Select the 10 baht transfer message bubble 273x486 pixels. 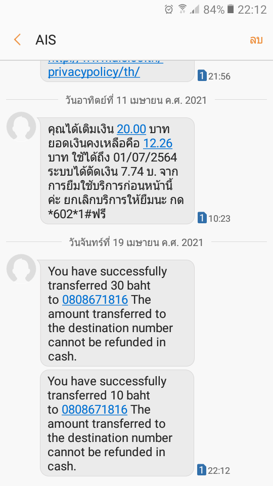tap(117, 423)
